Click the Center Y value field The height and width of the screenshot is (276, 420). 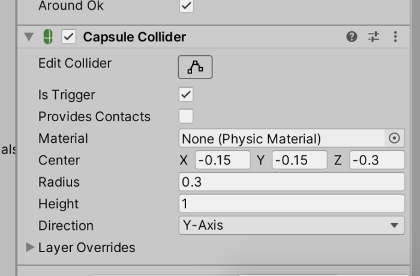[x=299, y=160]
